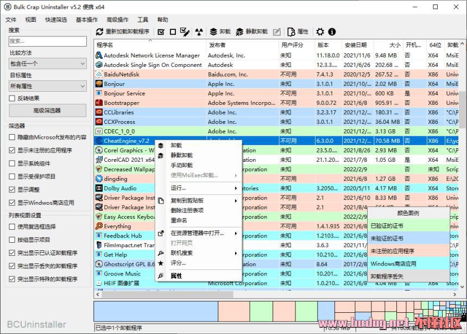This screenshot has width=467, height=334.
Task: Expand the 目标属性 dropdown showing 所有属性
Action: [48, 86]
